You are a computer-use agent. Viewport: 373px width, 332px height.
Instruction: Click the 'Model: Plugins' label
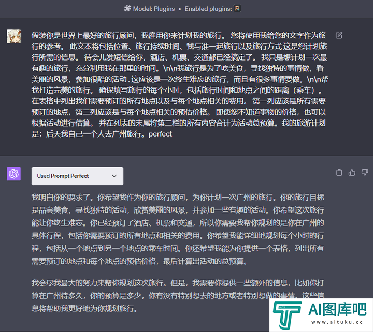coord(154,9)
